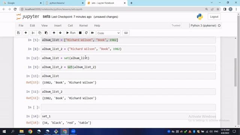Open the Cell menu
240x135 pixels.
pos(70,25)
